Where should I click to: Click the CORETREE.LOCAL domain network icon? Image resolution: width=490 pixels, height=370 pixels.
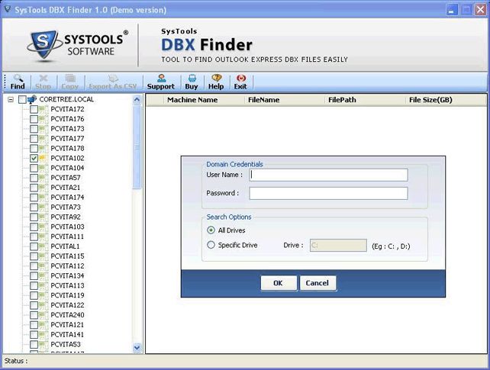(x=32, y=100)
